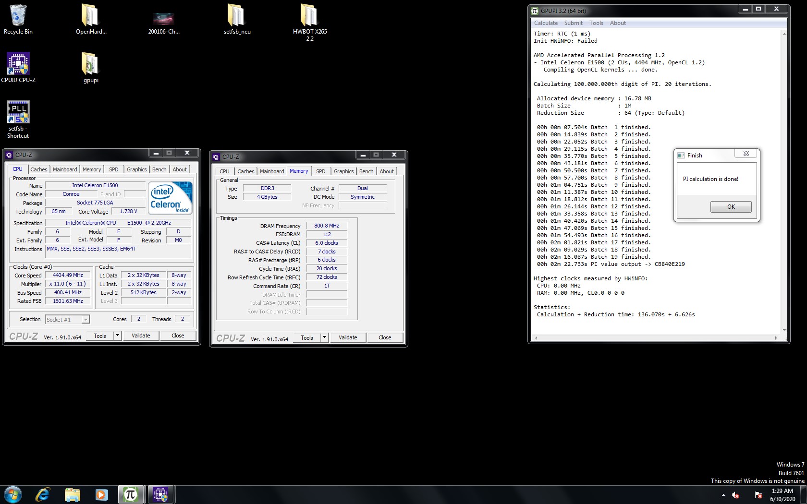Click the Memory CPU-Z window title icon
This screenshot has height=504, width=807.
216,156
